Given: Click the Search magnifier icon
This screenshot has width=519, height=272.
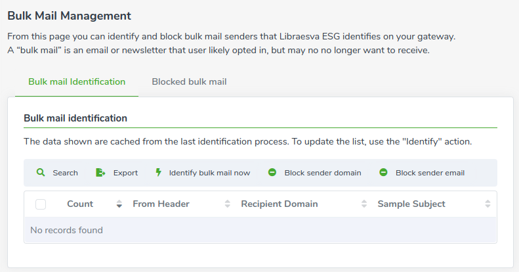Looking at the screenshot, I should [x=41, y=173].
